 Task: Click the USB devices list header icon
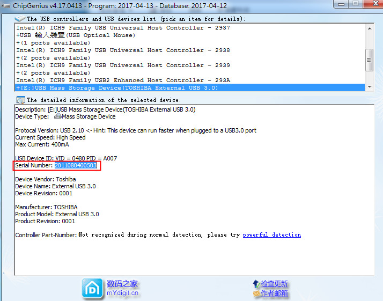click(x=20, y=19)
